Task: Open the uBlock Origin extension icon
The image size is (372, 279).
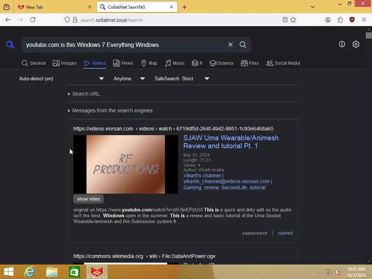Action: click(x=352, y=20)
